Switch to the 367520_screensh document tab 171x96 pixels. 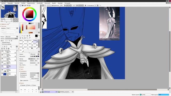coord(66,92)
